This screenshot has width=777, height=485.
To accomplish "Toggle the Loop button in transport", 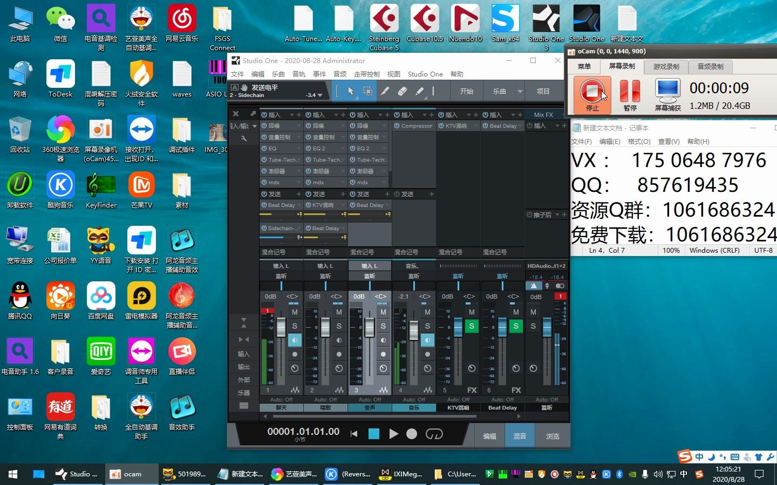I will (x=434, y=434).
